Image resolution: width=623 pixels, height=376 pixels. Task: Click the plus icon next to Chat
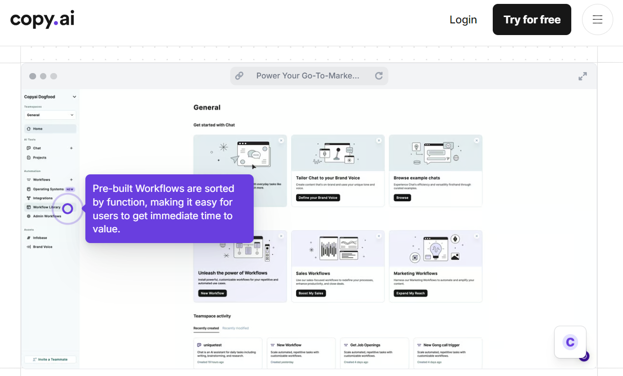71,148
